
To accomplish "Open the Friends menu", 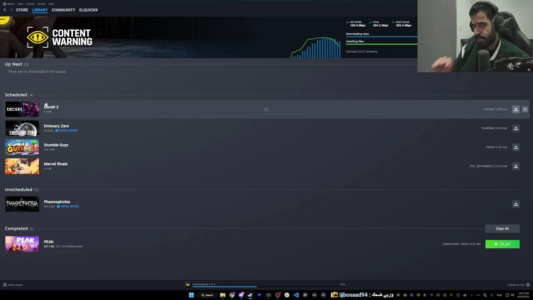I will coord(30,4).
